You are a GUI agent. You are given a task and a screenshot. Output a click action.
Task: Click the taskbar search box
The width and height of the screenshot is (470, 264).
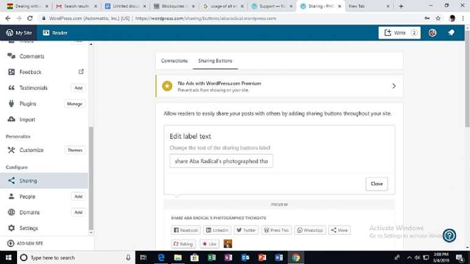[x=76, y=257]
